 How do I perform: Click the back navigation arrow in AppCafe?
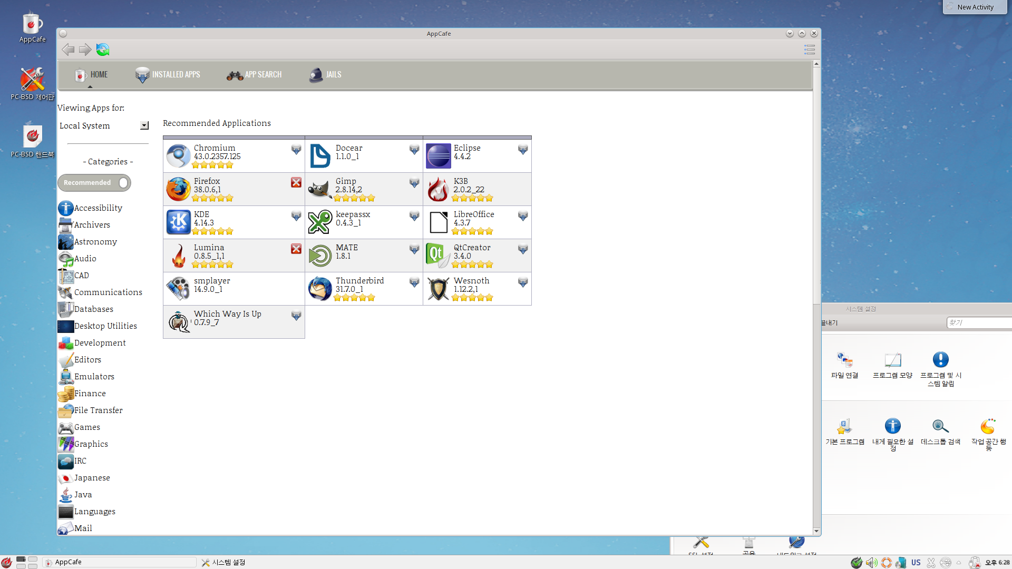point(67,50)
